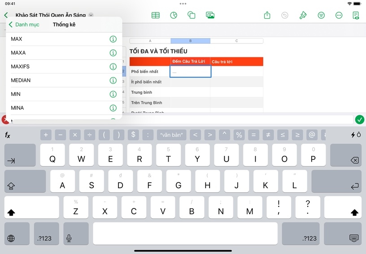Go back to Danh mục list
The width and height of the screenshot is (366, 254).
click(x=24, y=25)
